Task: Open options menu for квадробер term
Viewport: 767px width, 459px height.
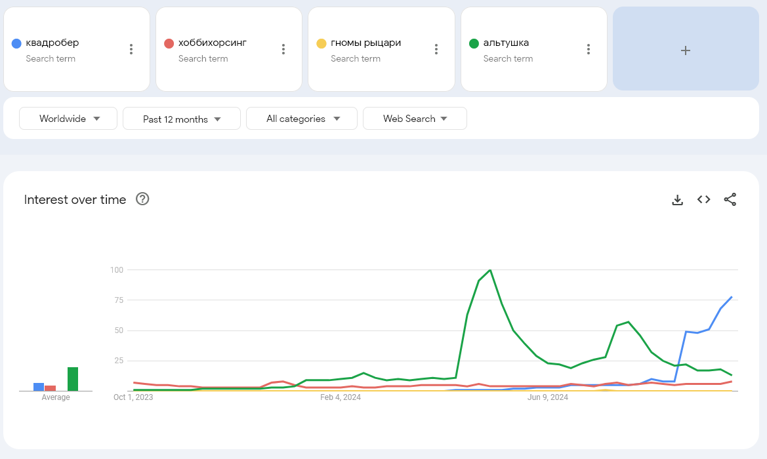Action: 131,49
